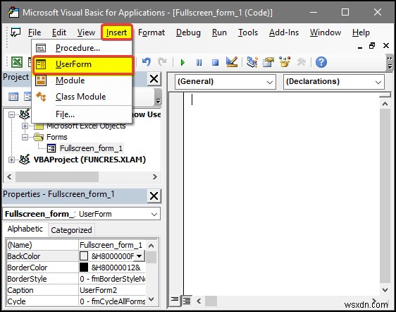Open the View menu

86,32
